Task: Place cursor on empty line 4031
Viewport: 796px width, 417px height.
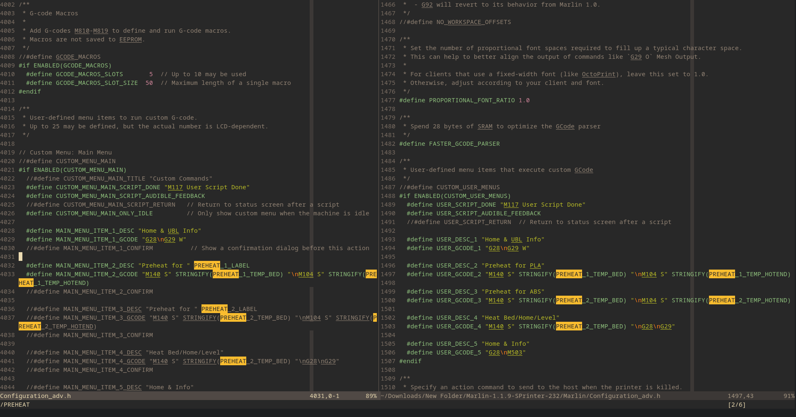Action: [x=21, y=257]
